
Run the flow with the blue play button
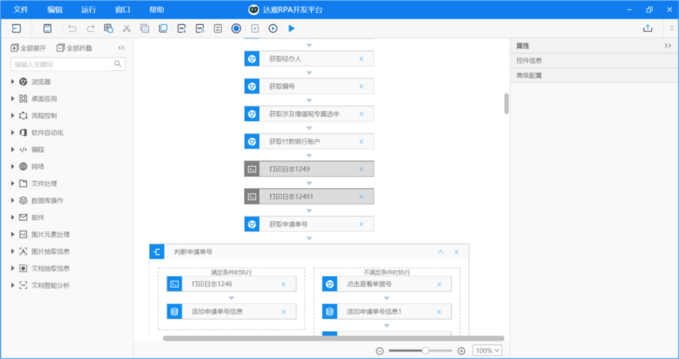[291, 28]
